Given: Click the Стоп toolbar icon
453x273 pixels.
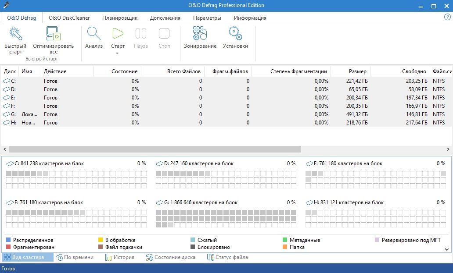Looking at the screenshot, I should 164,35.
